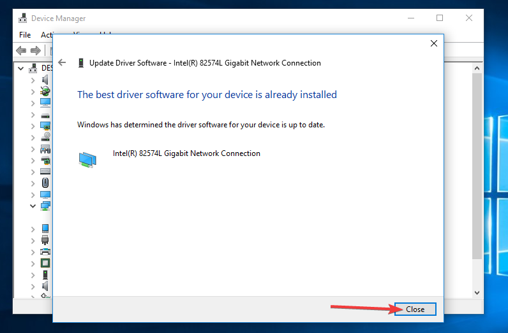Expand the Keyboards chevron
Viewport: 508px width, 333px height.
(33, 172)
